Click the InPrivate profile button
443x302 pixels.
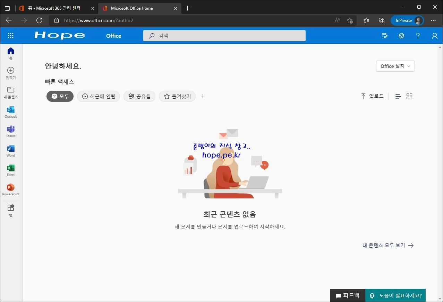point(408,20)
